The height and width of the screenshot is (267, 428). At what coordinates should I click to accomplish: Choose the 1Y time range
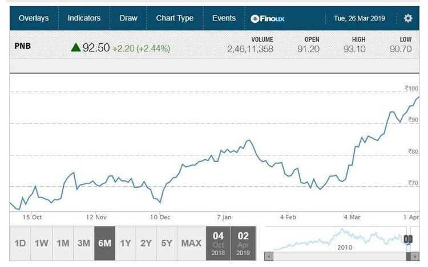(126, 243)
